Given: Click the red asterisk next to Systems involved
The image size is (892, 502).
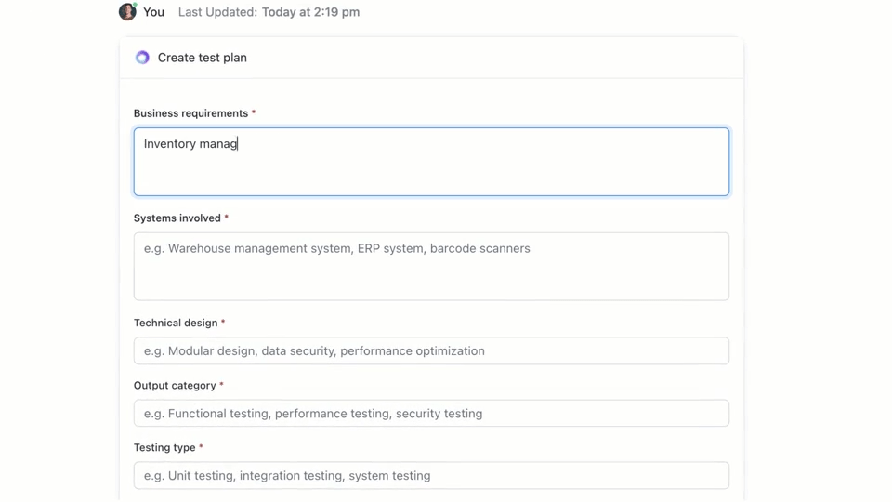Looking at the screenshot, I should coord(227,218).
